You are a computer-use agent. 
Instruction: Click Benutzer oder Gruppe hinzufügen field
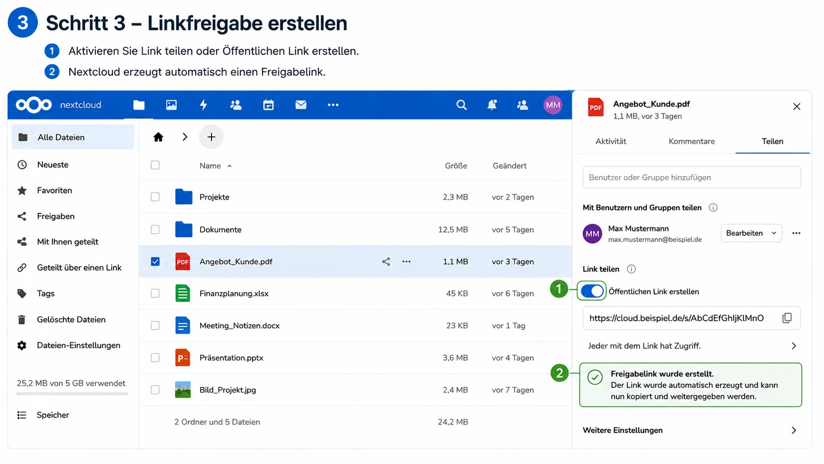point(691,177)
